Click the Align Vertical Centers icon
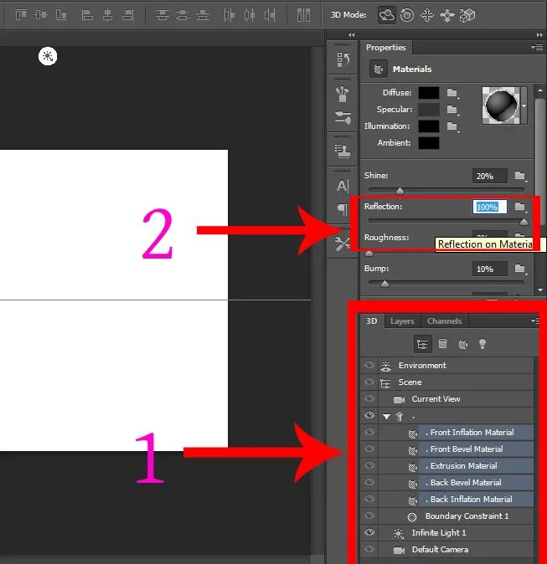Screen dimensions: 547x564 [x=41, y=15]
